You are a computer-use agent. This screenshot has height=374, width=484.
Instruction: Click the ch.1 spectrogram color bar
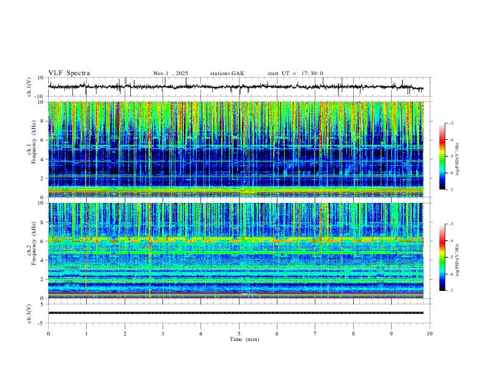tap(442, 156)
